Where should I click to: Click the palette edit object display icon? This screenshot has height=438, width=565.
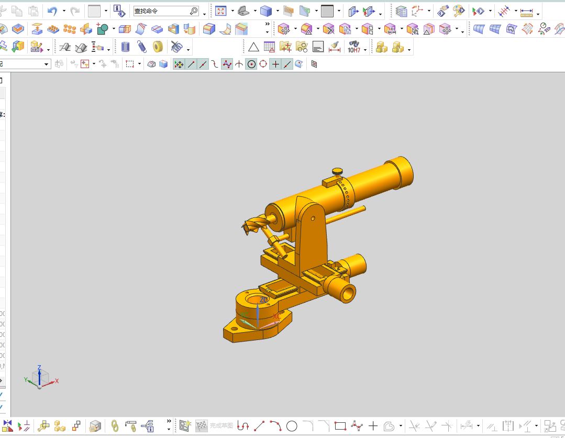459,11
